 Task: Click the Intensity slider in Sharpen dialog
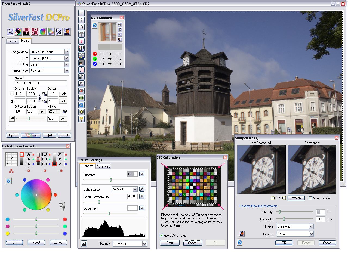[294, 212]
